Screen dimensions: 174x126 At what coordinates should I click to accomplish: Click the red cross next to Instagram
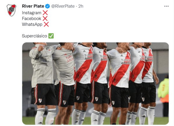tap(45, 13)
